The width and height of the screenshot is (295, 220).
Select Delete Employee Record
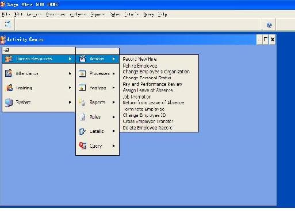point(147,128)
